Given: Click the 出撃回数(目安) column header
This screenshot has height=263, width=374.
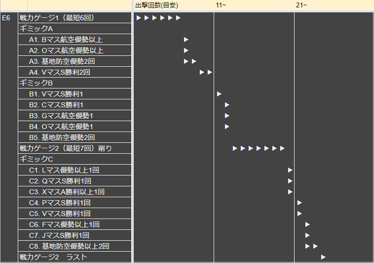Looking at the screenshot, I should pos(156,5).
